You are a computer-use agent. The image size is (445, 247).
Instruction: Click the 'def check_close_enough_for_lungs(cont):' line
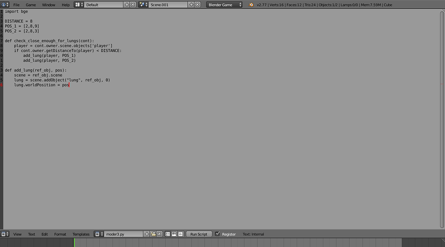50,41
